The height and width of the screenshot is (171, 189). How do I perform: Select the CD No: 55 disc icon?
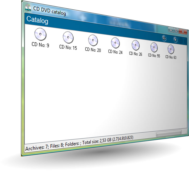[154, 47]
